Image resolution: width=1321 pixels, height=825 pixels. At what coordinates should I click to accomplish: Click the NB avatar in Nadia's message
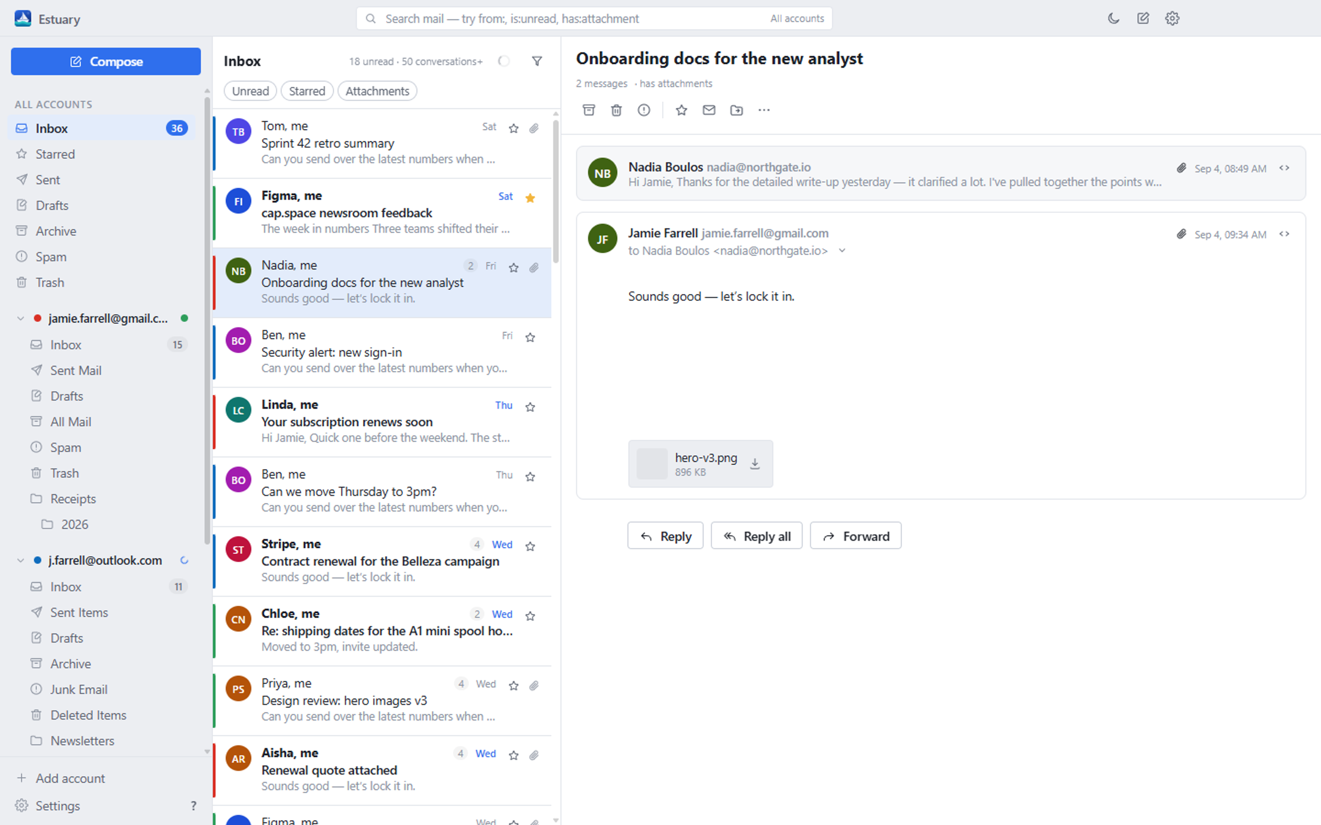602,173
